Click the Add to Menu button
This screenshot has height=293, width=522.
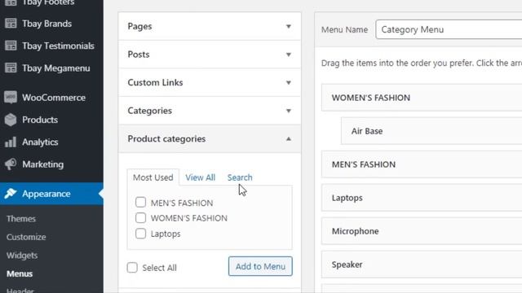pos(260,266)
